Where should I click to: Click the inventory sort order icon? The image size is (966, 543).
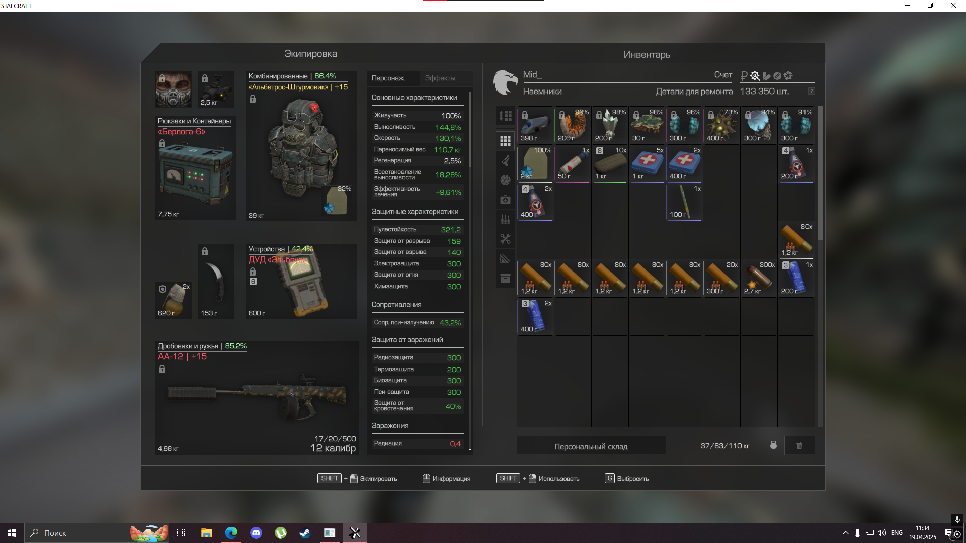click(x=505, y=116)
